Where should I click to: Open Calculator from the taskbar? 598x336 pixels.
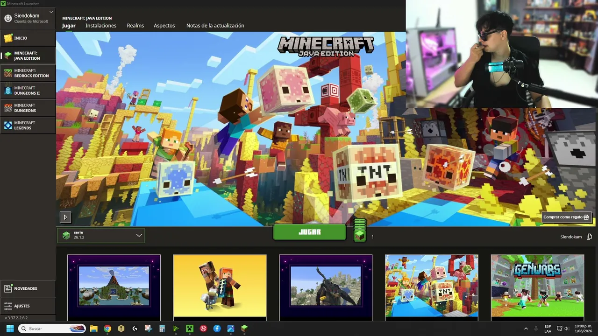[x=162, y=329]
